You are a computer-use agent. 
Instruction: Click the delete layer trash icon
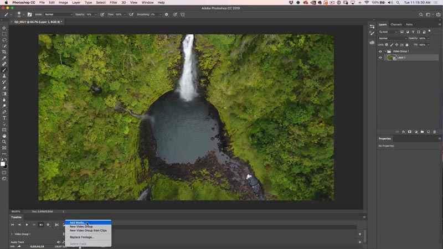tap(435, 132)
